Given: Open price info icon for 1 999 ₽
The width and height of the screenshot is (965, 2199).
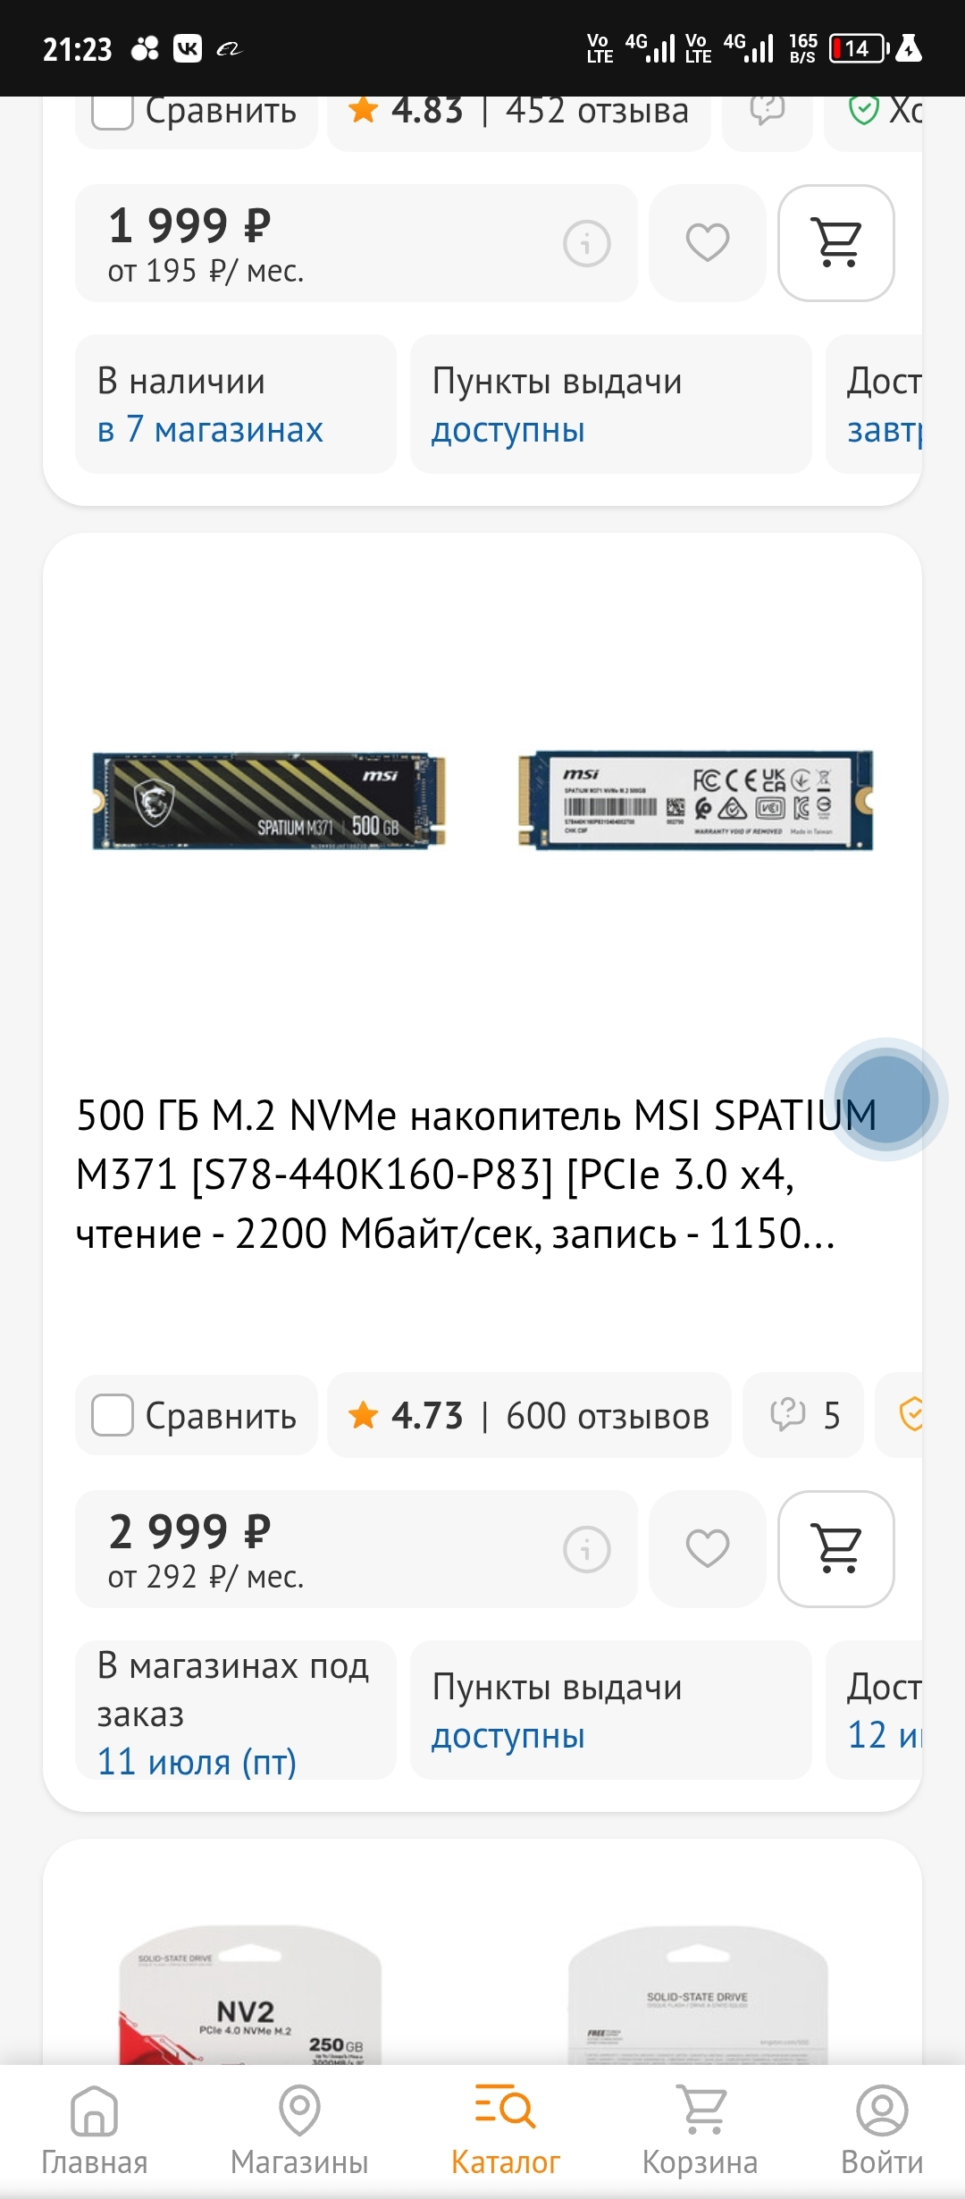Looking at the screenshot, I should [x=587, y=243].
